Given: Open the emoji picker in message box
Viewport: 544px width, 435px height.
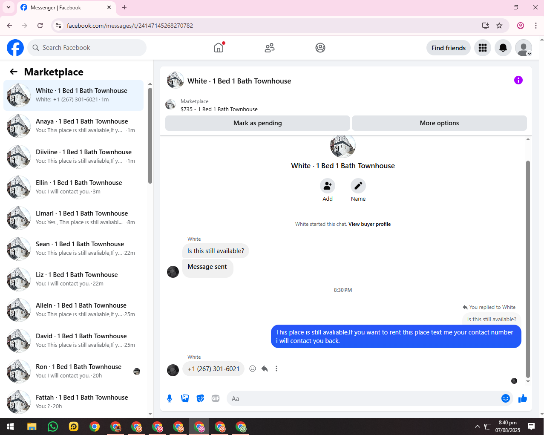Looking at the screenshot, I should click(506, 398).
